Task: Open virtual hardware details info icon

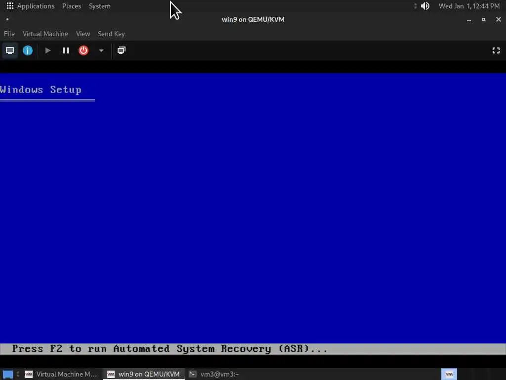Action: pyautogui.click(x=28, y=50)
